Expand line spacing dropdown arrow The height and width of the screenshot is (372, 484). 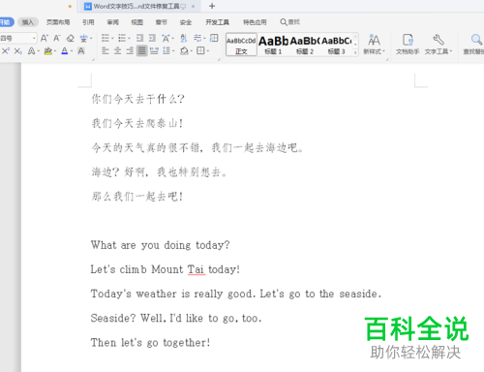(173, 51)
